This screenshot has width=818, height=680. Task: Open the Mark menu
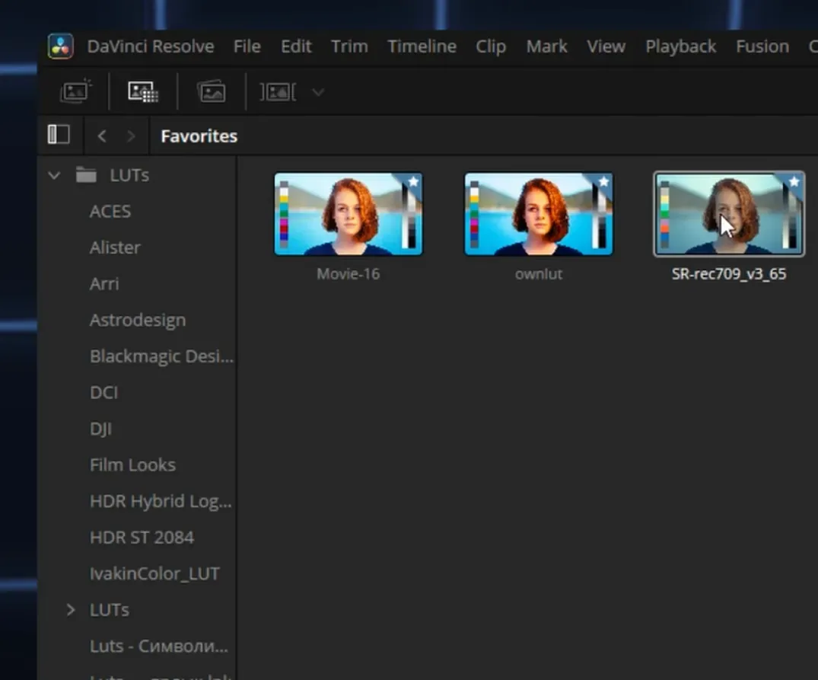(546, 46)
